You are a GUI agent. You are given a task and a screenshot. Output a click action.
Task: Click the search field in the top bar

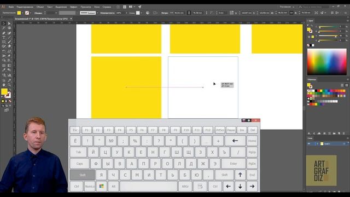[313, 7]
